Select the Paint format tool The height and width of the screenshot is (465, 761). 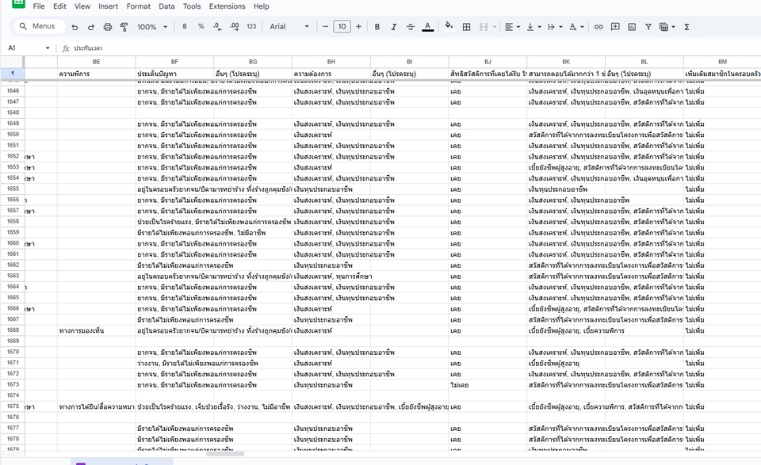(x=124, y=26)
